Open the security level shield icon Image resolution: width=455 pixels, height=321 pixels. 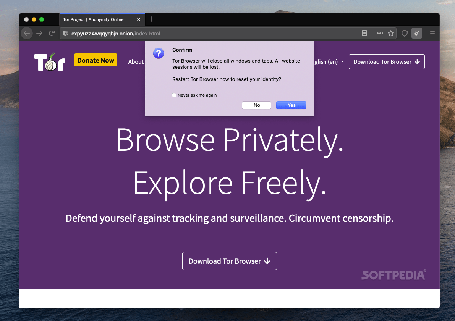tap(405, 33)
